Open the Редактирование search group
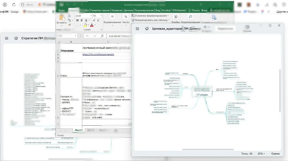Image resolution: width=288 pixels, height=161 pixels. 190,19
